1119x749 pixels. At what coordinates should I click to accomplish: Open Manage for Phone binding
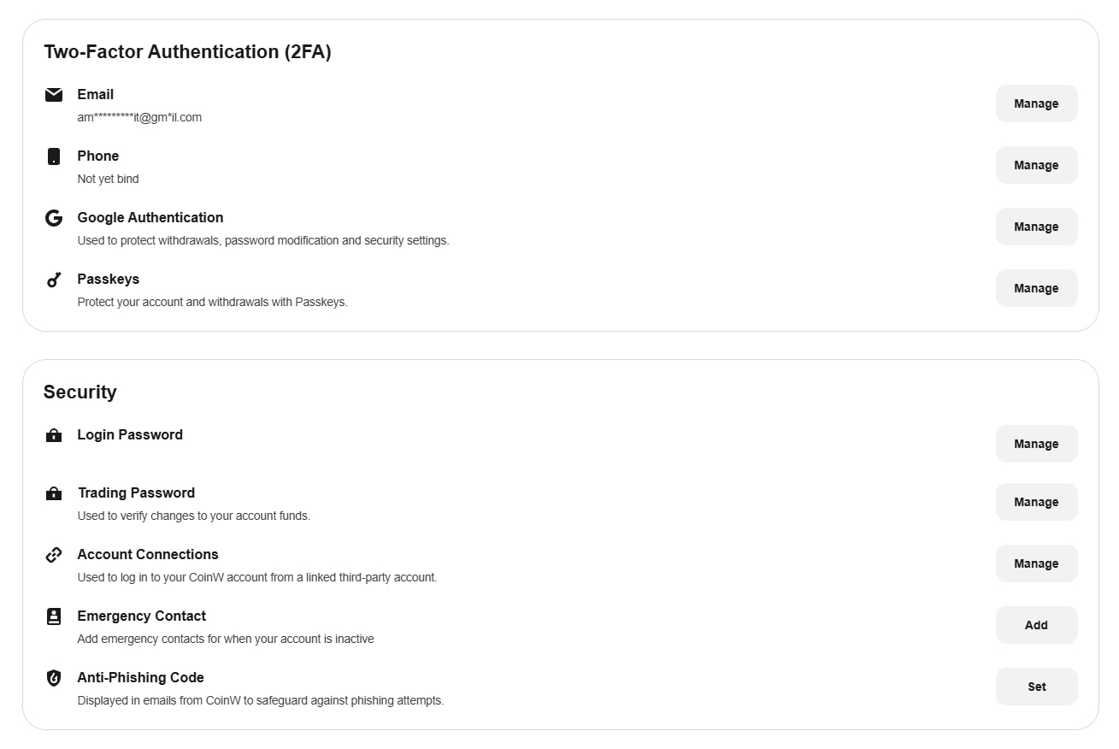point(1036,165)
